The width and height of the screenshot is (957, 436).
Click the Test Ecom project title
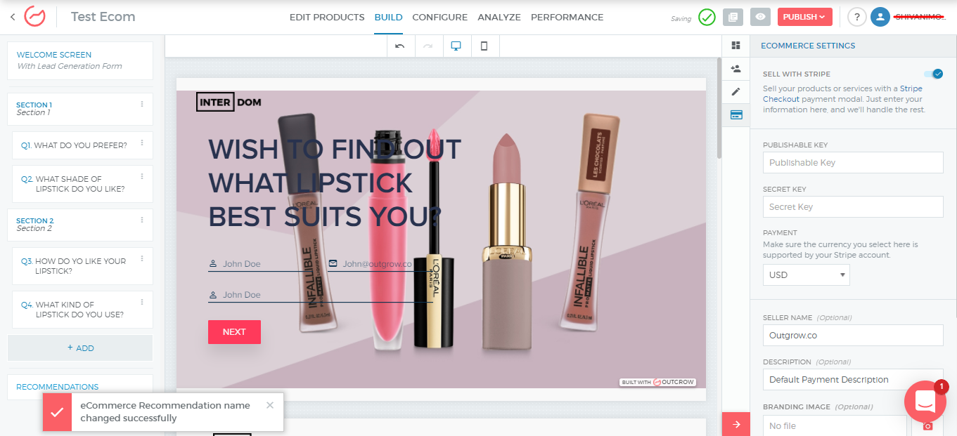pyautogui.click(x=103, y=17)
